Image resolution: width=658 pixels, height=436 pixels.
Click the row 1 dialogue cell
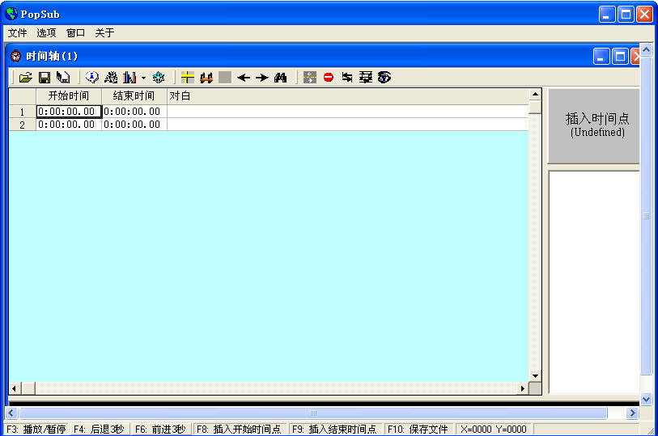(x=348, y=112)
